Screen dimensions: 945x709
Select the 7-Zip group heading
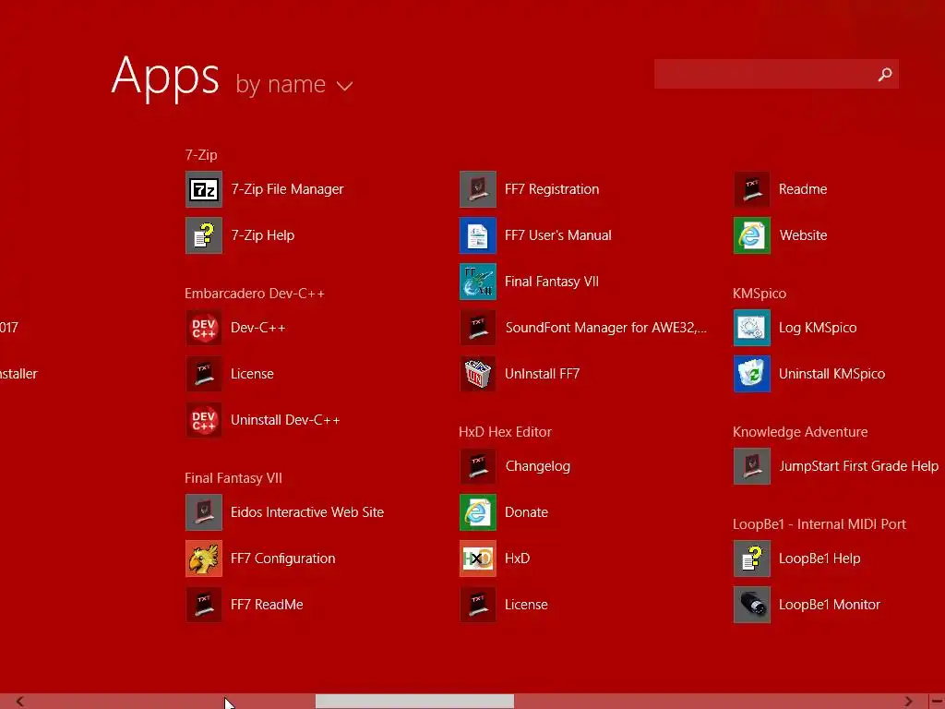click(201, 155)
